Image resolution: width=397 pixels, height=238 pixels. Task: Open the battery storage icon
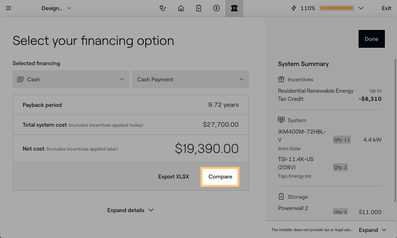199,8
